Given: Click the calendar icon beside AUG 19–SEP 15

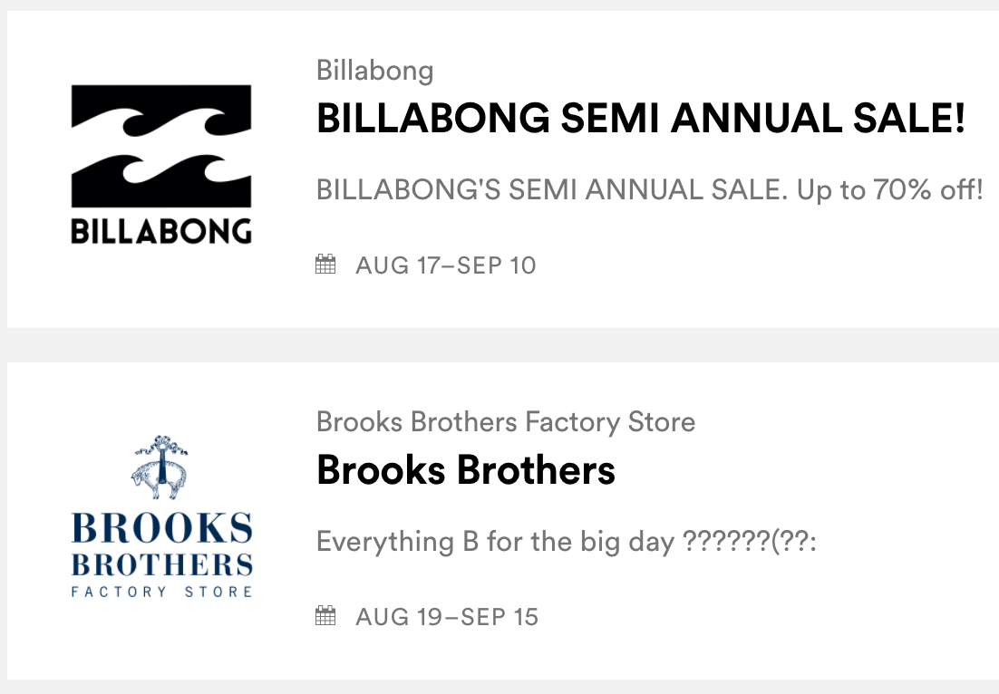Looking at the screenshot, I should tap(325, 617).
